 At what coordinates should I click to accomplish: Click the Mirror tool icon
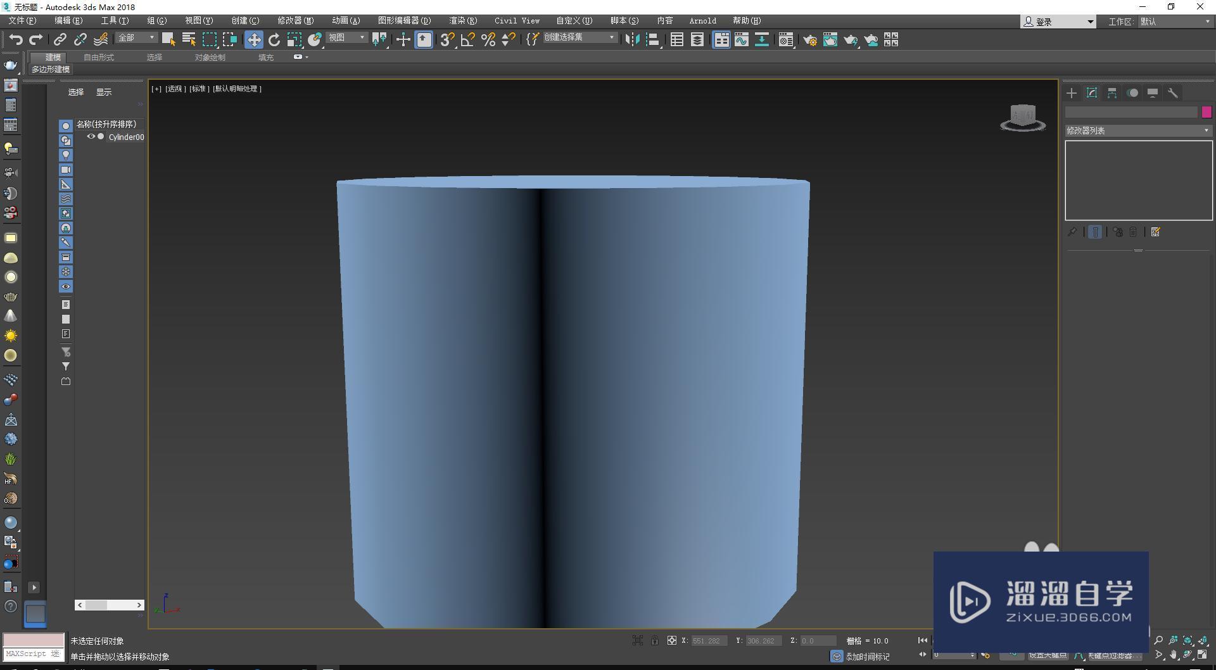coord(631,40)
